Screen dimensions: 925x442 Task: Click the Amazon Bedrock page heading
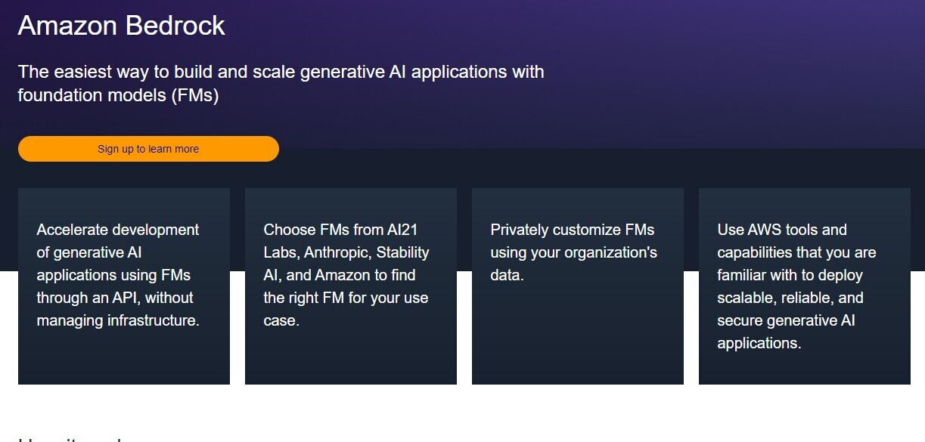[x=121, y=26]
